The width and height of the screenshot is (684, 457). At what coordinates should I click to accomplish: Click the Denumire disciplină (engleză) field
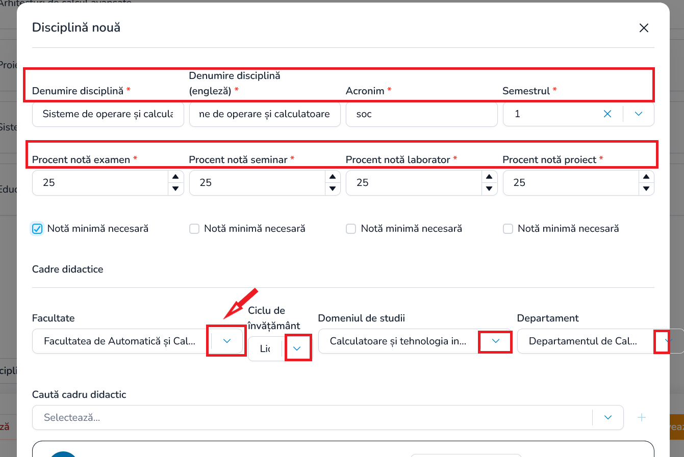pos(265,114)
